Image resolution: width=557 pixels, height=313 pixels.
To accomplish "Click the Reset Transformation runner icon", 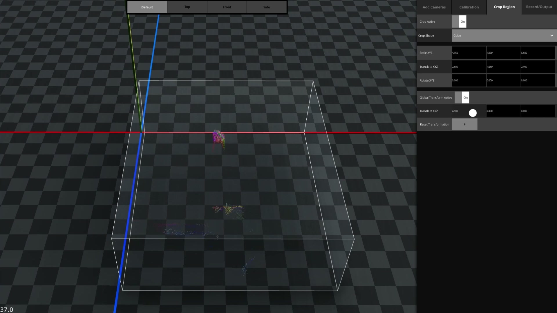I will click(x=464, y=124).
